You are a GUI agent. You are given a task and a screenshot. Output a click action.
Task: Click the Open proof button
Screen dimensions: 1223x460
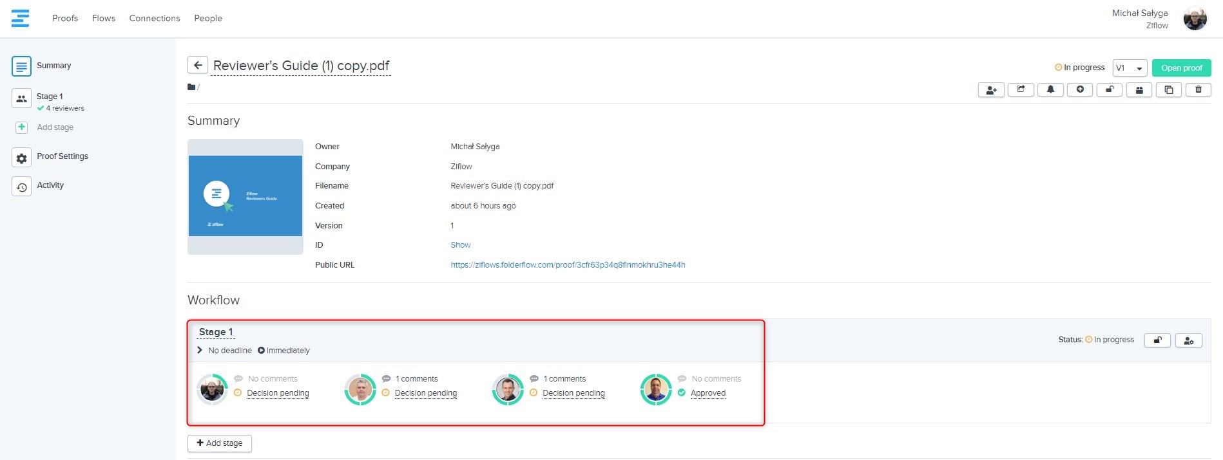tap(1181, 68)
